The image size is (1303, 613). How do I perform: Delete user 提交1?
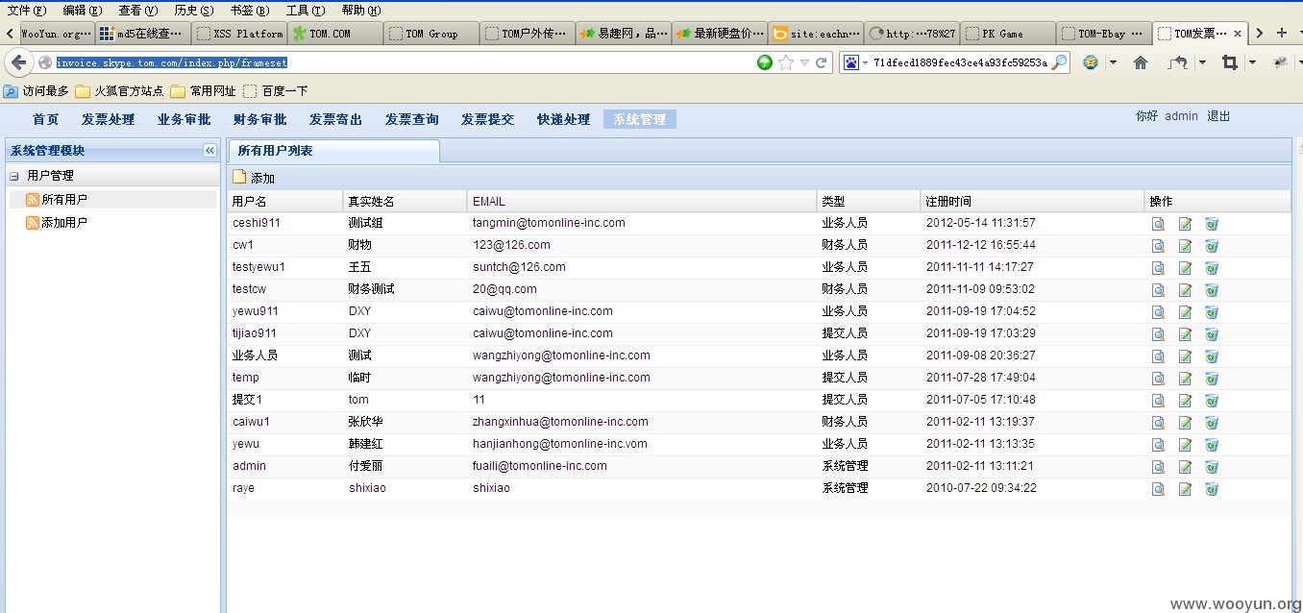pyautogui.click(x=1212, y=401)
